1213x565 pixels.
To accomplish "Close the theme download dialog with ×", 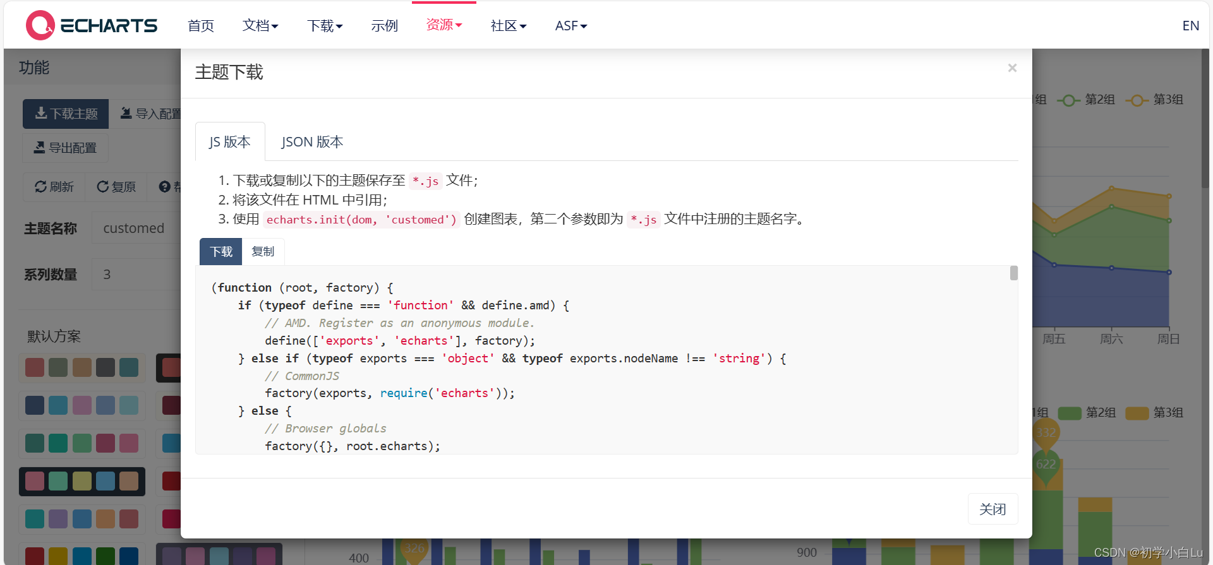I will [1012, 68].
